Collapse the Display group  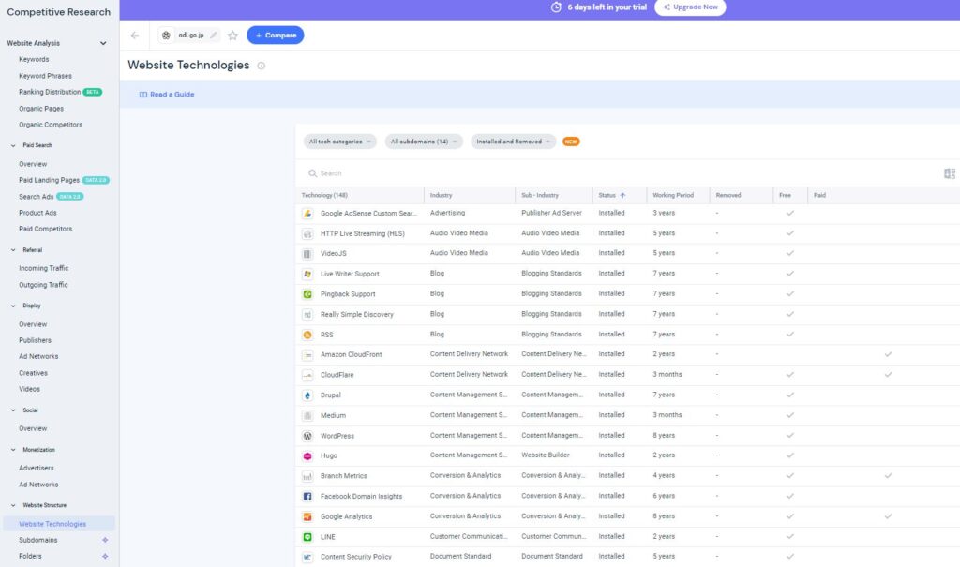pyautogui.click(x=13, y=306)
